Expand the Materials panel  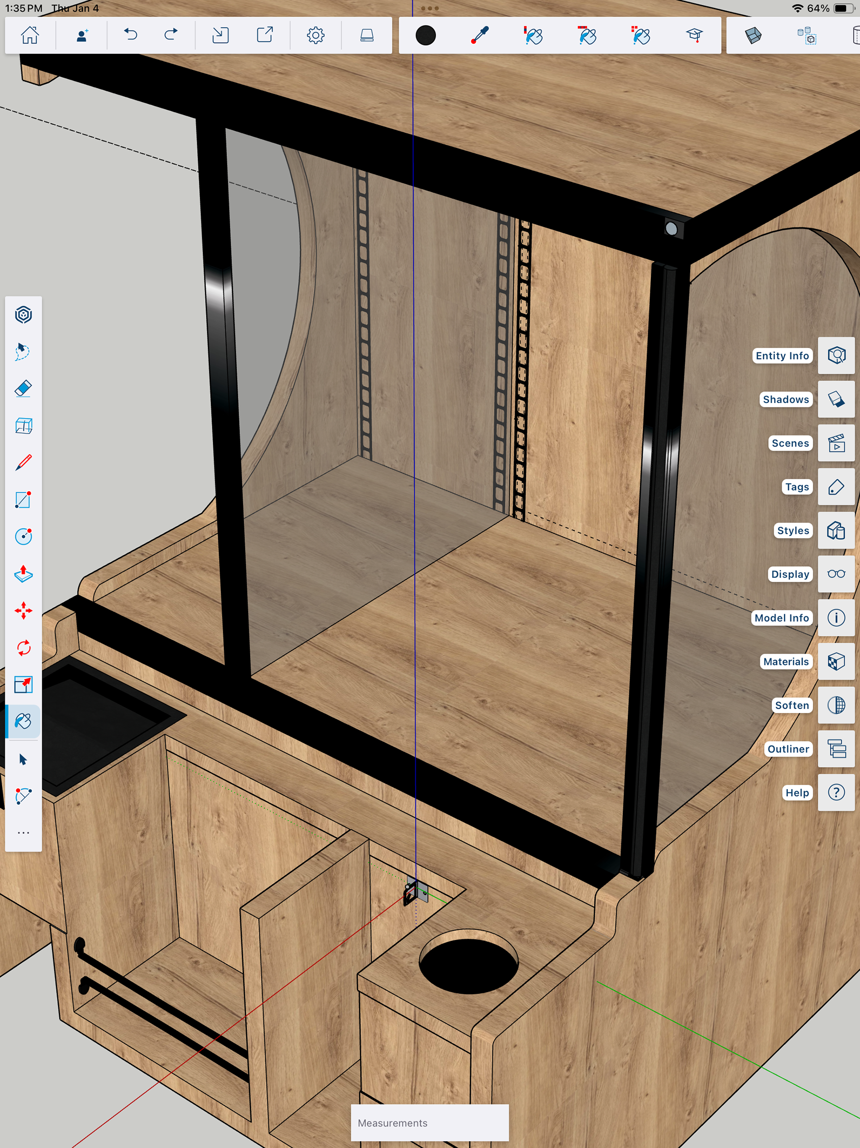[x=836, y=662]
